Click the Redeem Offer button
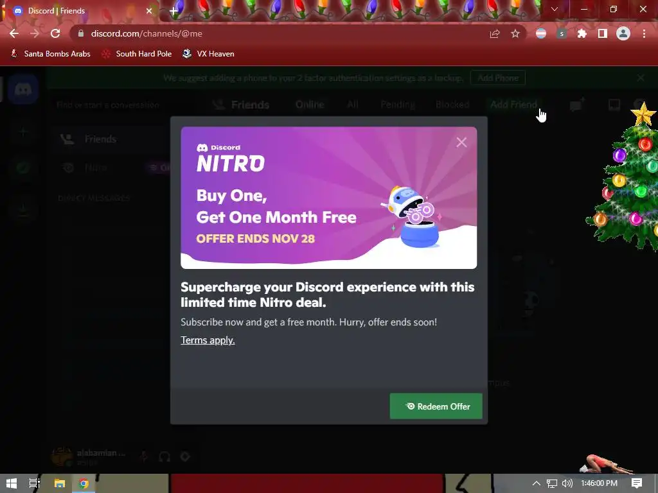This screenshot has width=658, height=493. tap(436, 406)
